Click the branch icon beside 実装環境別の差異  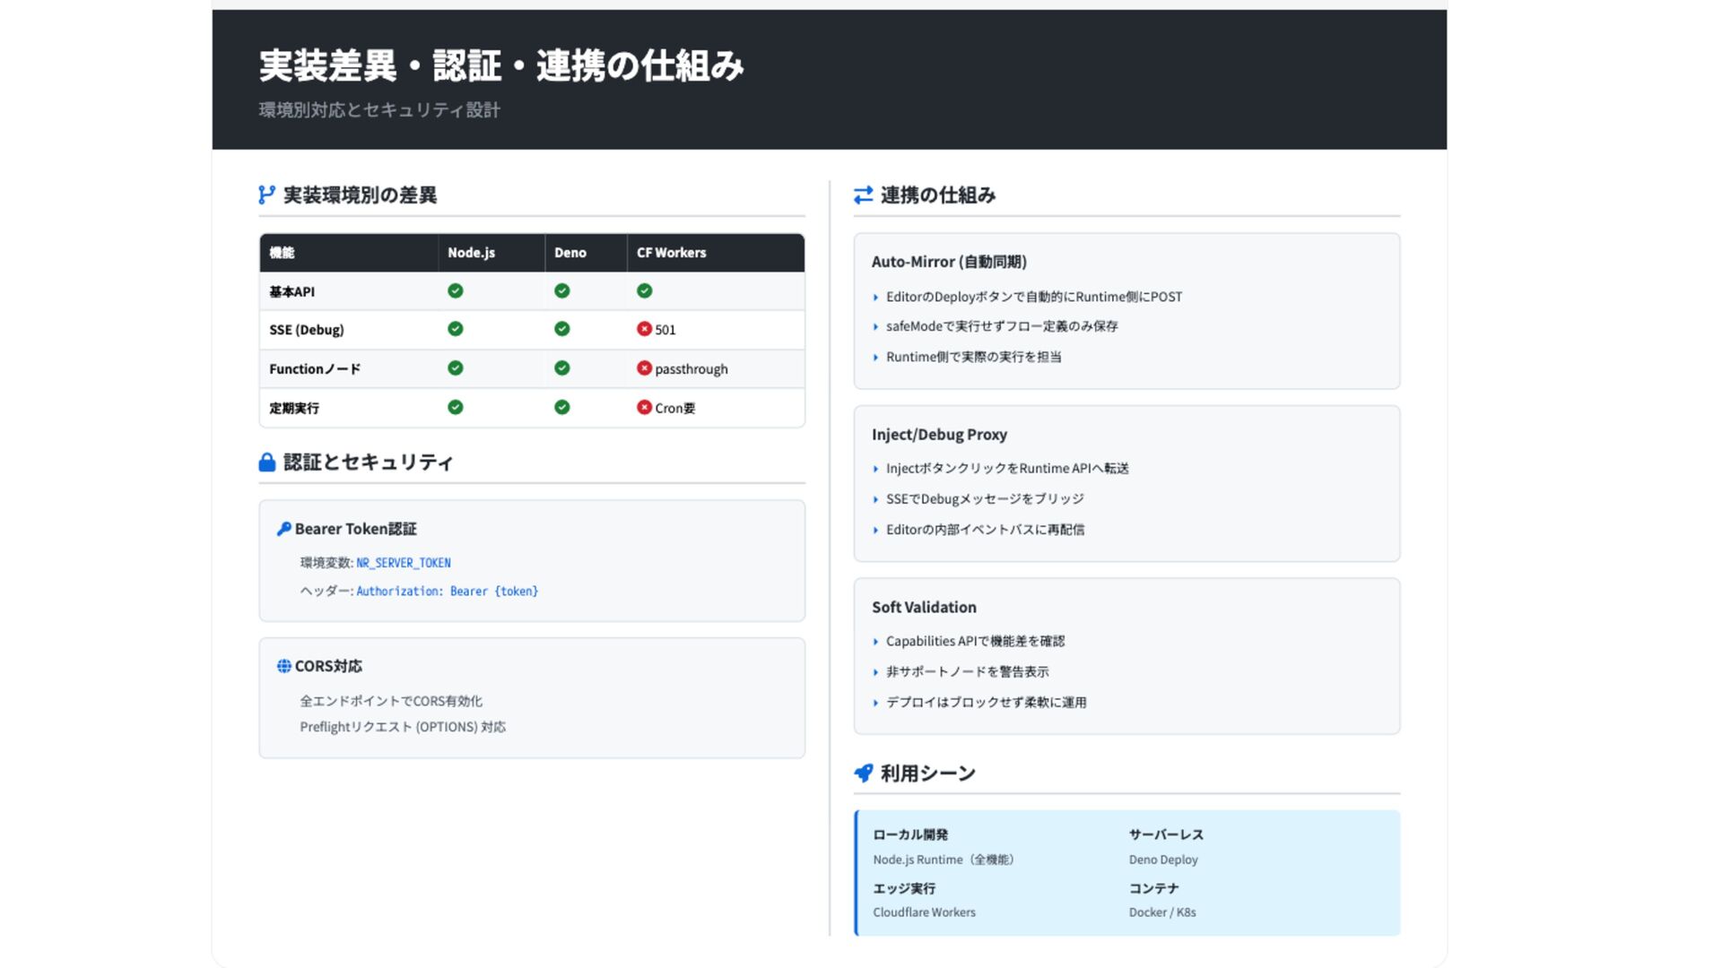[x=266, y=194]
